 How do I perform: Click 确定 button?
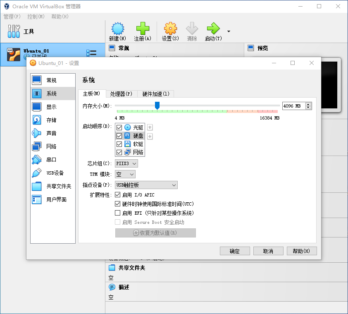pyautogui.click(x=235, y=251)
